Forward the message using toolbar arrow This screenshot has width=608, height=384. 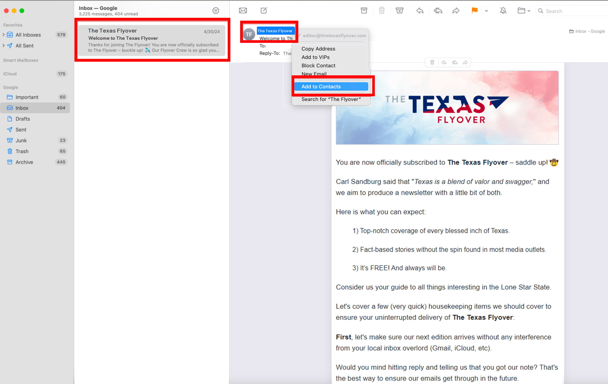456,11
